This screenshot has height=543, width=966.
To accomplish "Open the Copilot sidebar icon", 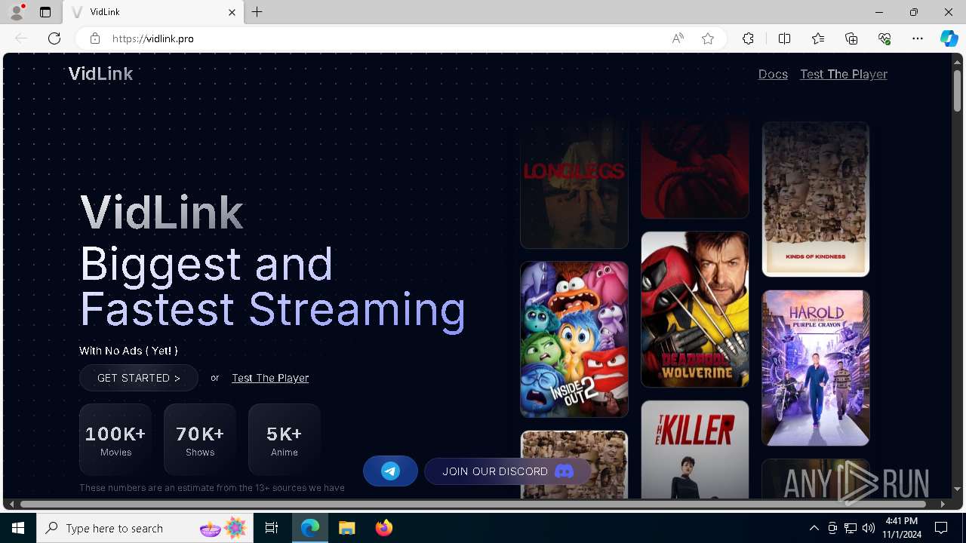I will tap(949, 38).
